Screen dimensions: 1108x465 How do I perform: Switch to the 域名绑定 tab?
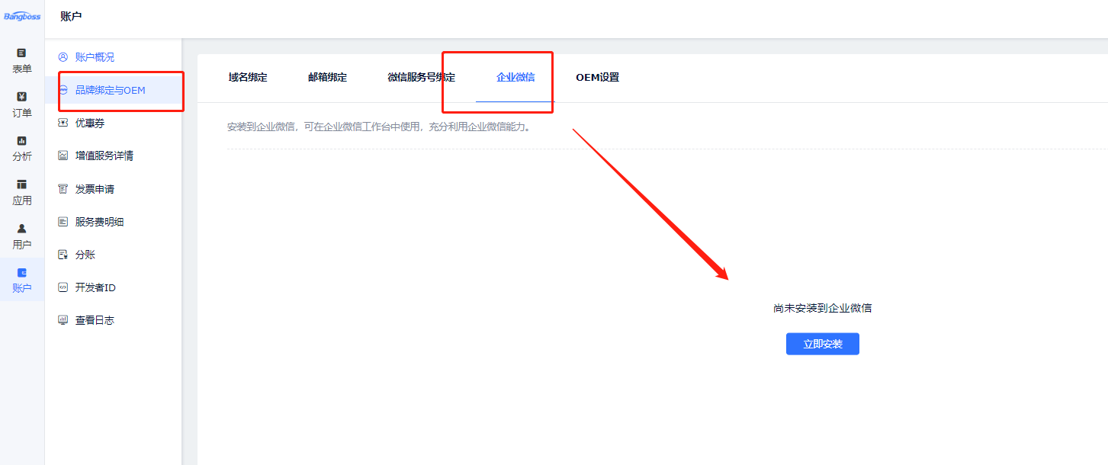(x=248, y=77)
